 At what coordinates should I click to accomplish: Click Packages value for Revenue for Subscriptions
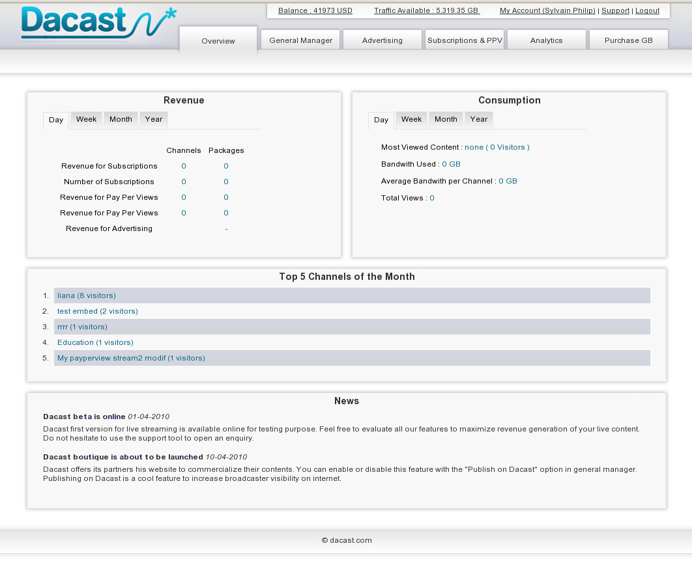point(226,166)
